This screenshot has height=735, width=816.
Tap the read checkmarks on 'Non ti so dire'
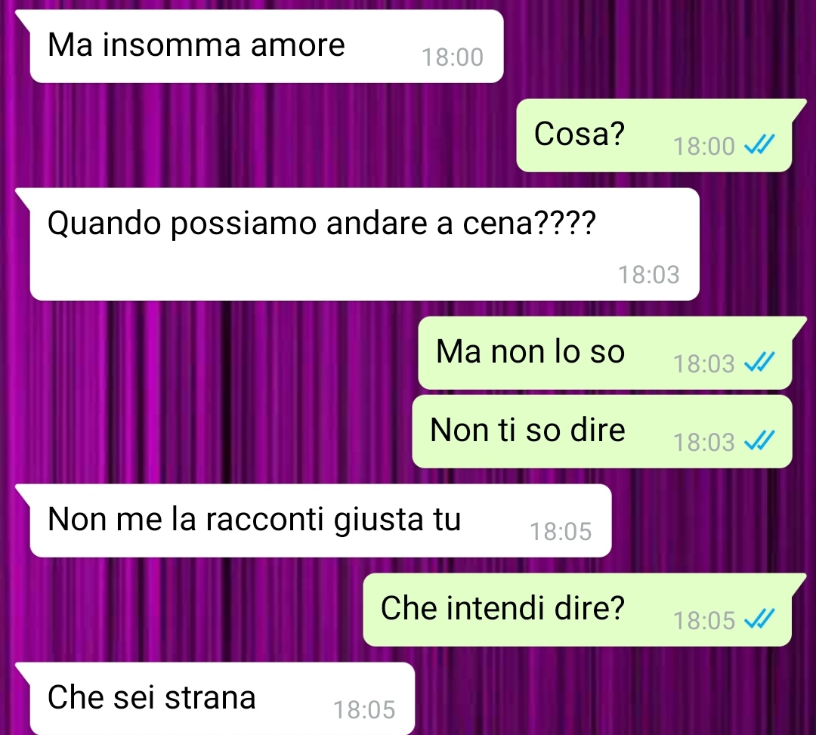(759, 440)
